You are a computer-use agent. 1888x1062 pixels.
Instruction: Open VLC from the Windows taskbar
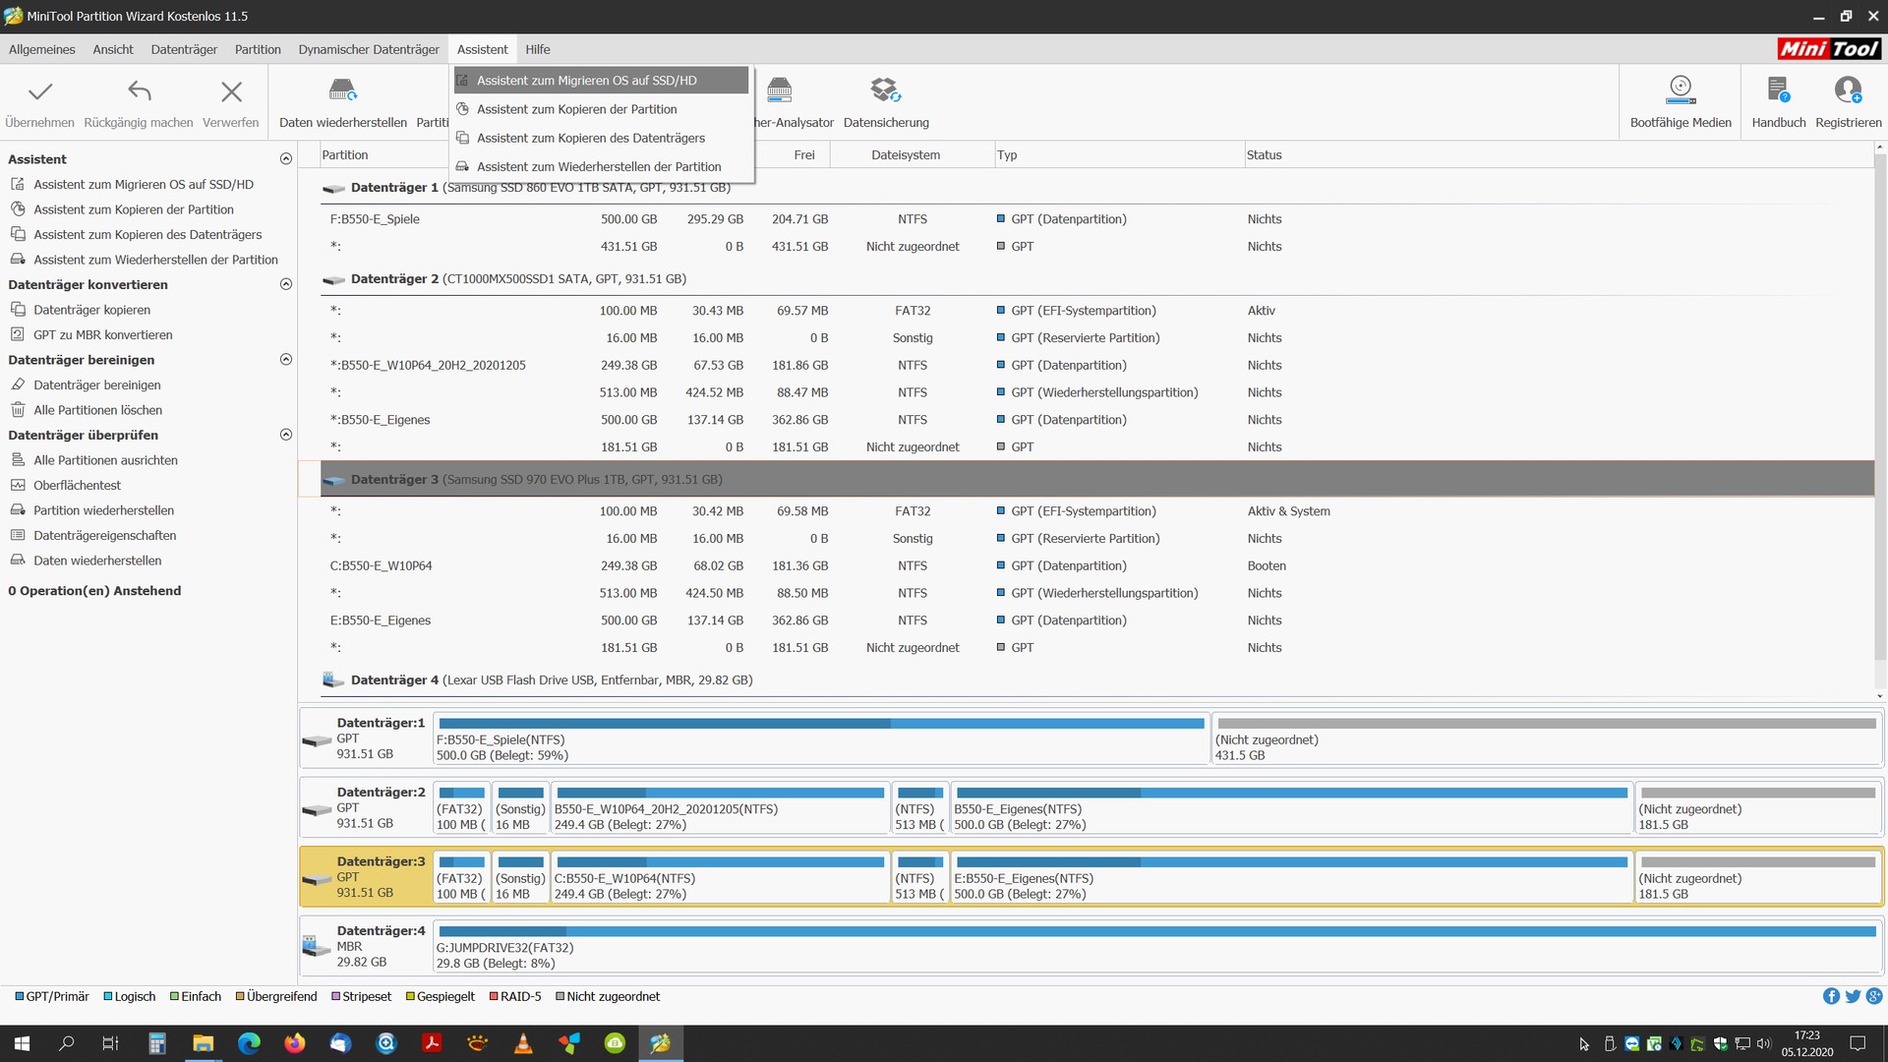point(523,1043)
